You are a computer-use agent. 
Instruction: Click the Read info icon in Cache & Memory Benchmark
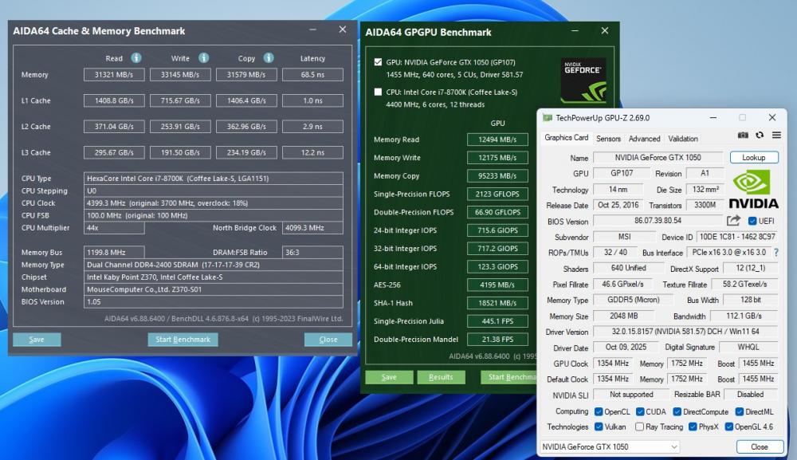(136, 58)
